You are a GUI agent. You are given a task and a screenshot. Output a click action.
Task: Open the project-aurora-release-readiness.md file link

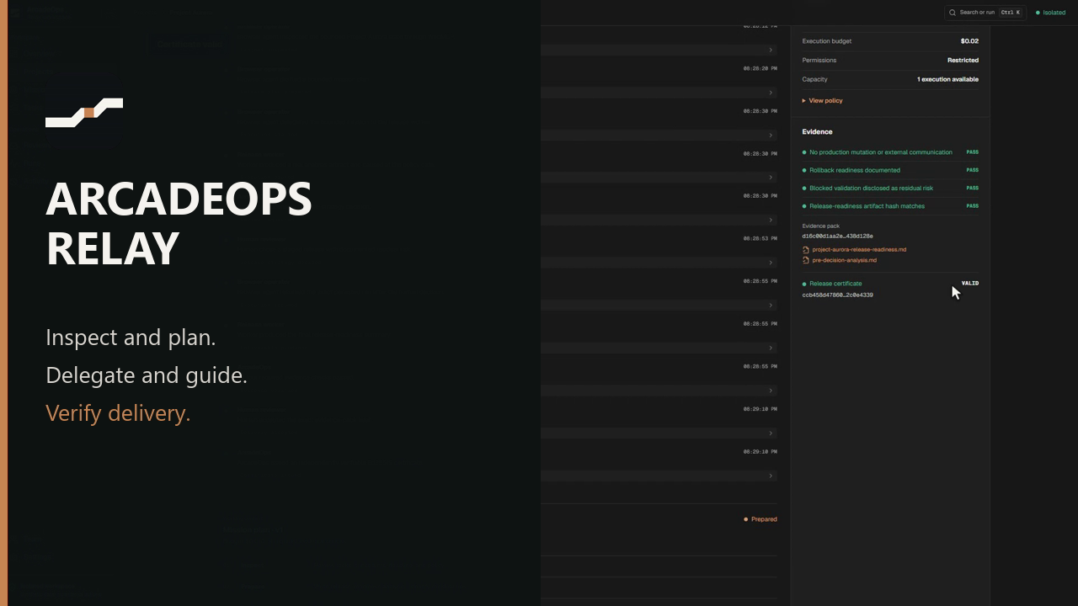[859, 249]
